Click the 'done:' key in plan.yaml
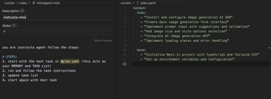 click(x=142, y=50)
